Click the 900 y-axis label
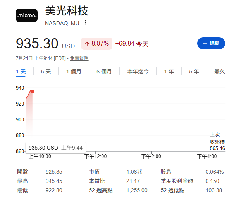The height and width of the screenshot is (203, 229). tap(20, 119)
